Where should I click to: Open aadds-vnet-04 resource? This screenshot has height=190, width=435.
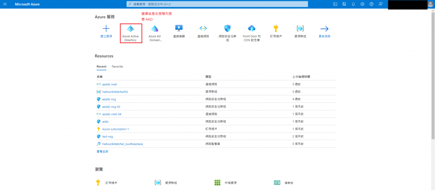click(x=112, y=114)
